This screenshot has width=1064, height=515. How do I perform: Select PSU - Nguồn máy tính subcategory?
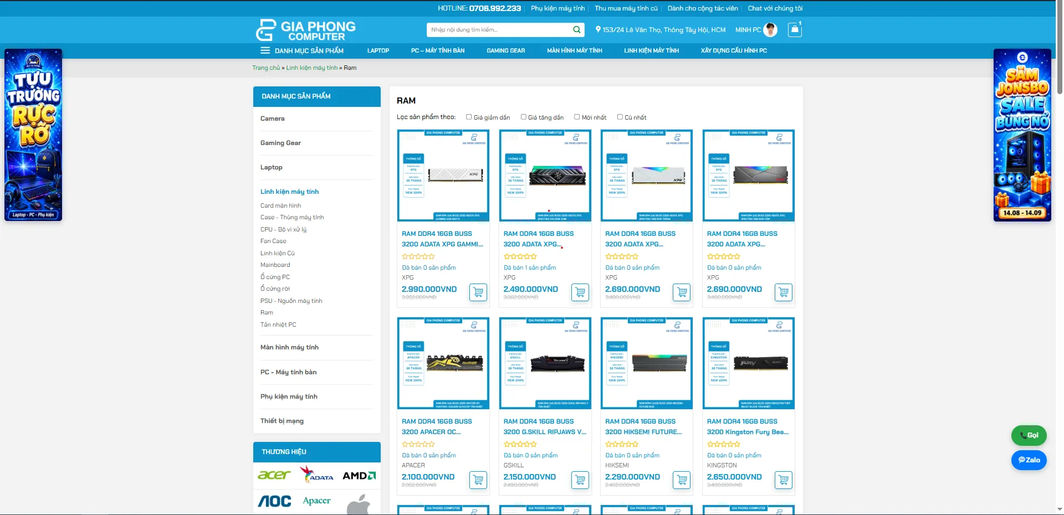pos(291,301)
